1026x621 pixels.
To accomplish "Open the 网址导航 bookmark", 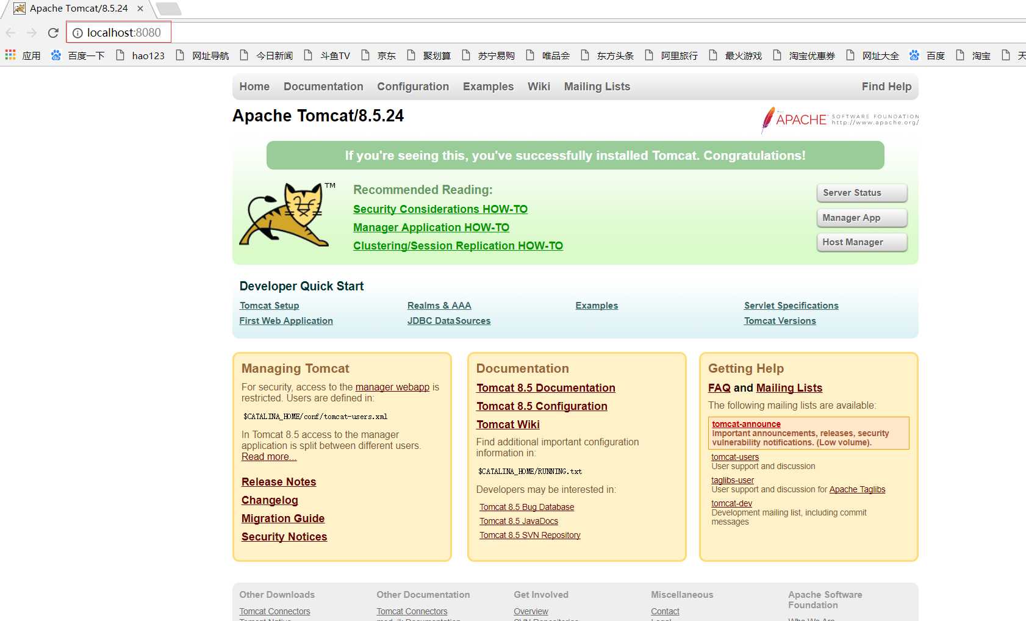I will point(202,56).
